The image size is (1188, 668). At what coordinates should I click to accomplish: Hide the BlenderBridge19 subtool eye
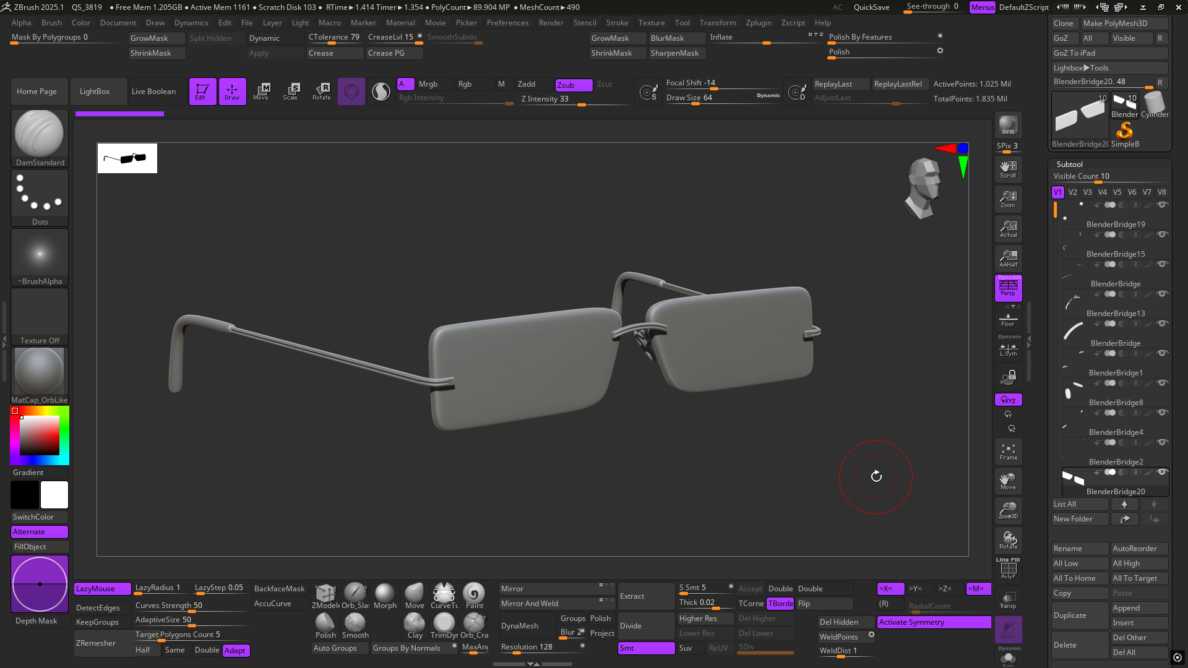pos(1162,205)
